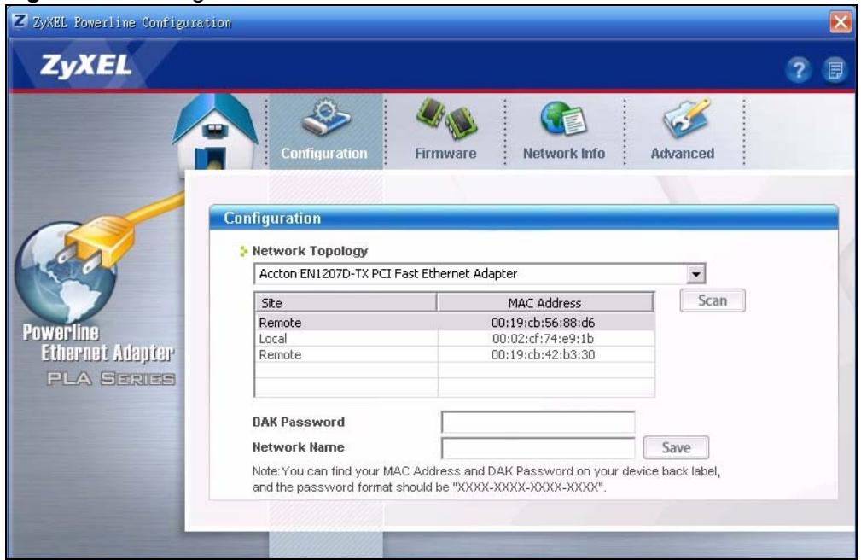Select the Remote row 00:19:cb:56:88:d6
Screen dimensions: 861x560
(x=455, y=323)
